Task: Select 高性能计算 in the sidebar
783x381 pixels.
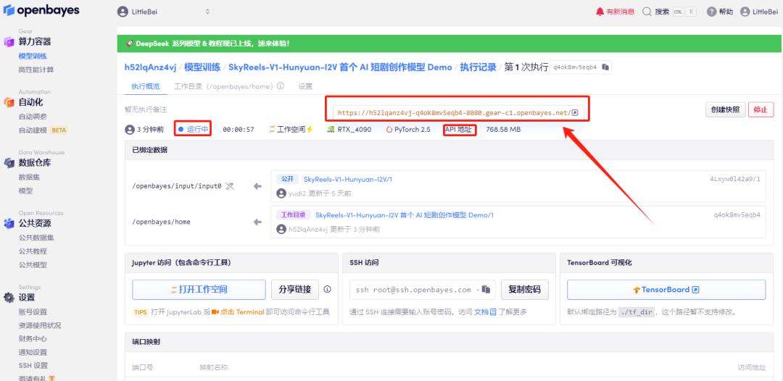Action: click(36, 70)
